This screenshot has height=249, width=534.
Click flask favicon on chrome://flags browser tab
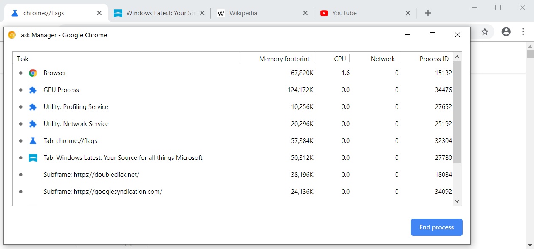click(15, 13)
